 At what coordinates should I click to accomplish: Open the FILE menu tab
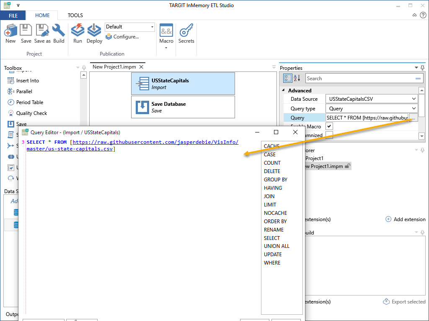coord(13,15)
